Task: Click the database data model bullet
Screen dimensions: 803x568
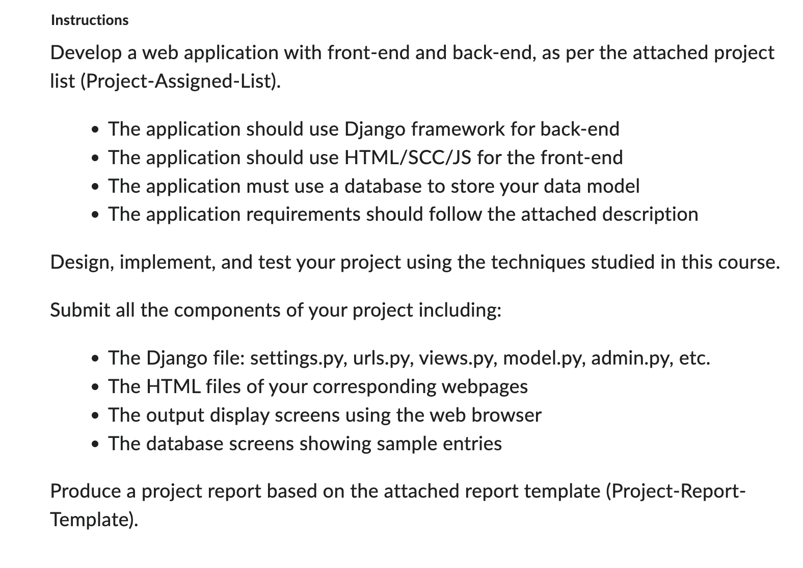Action: pyautogui.click(x=373, y=186)
